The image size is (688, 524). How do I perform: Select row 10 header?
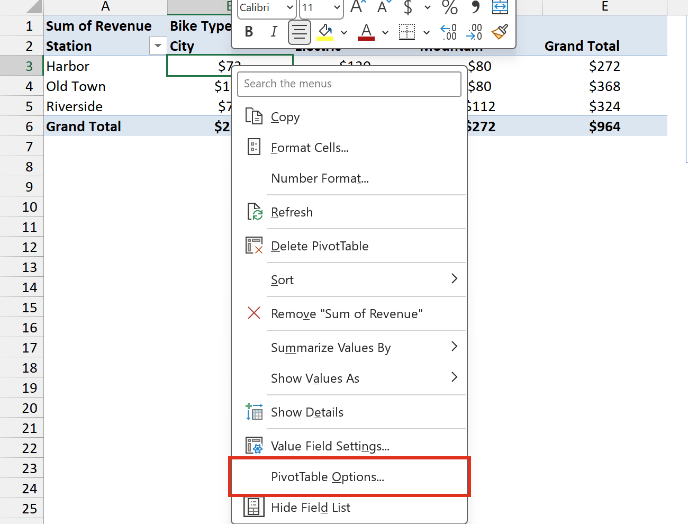click(x=22, y=207)
